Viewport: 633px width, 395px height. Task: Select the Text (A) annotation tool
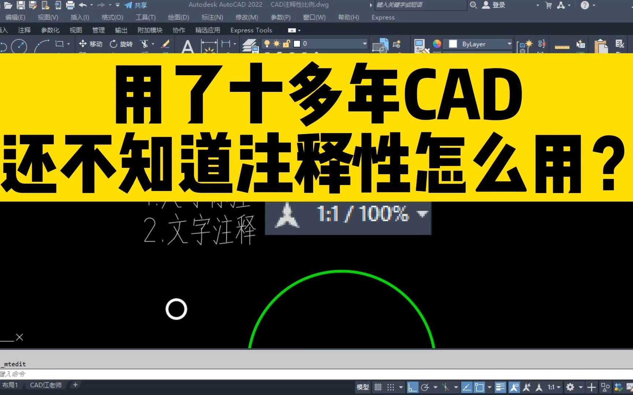click(x=188, y=47)
